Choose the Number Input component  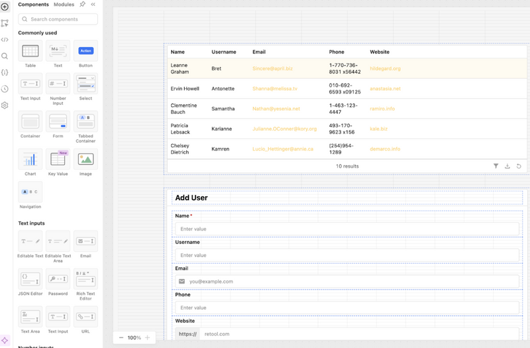tap(58, 89)
